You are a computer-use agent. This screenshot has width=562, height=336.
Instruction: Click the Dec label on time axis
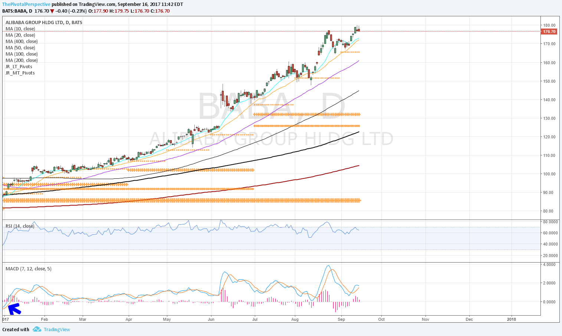(469, 319)
